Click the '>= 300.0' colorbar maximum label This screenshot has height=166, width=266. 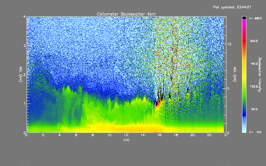click(x=255, y=18)
